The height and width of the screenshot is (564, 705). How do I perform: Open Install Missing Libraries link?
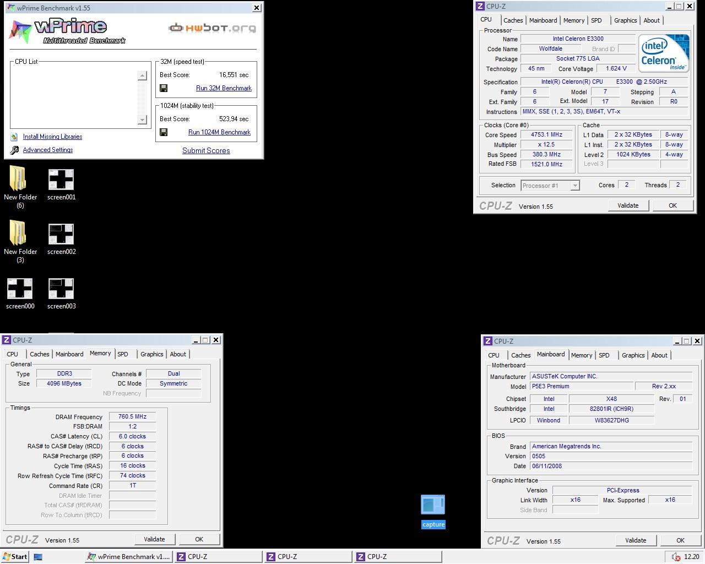coord(52,137)
